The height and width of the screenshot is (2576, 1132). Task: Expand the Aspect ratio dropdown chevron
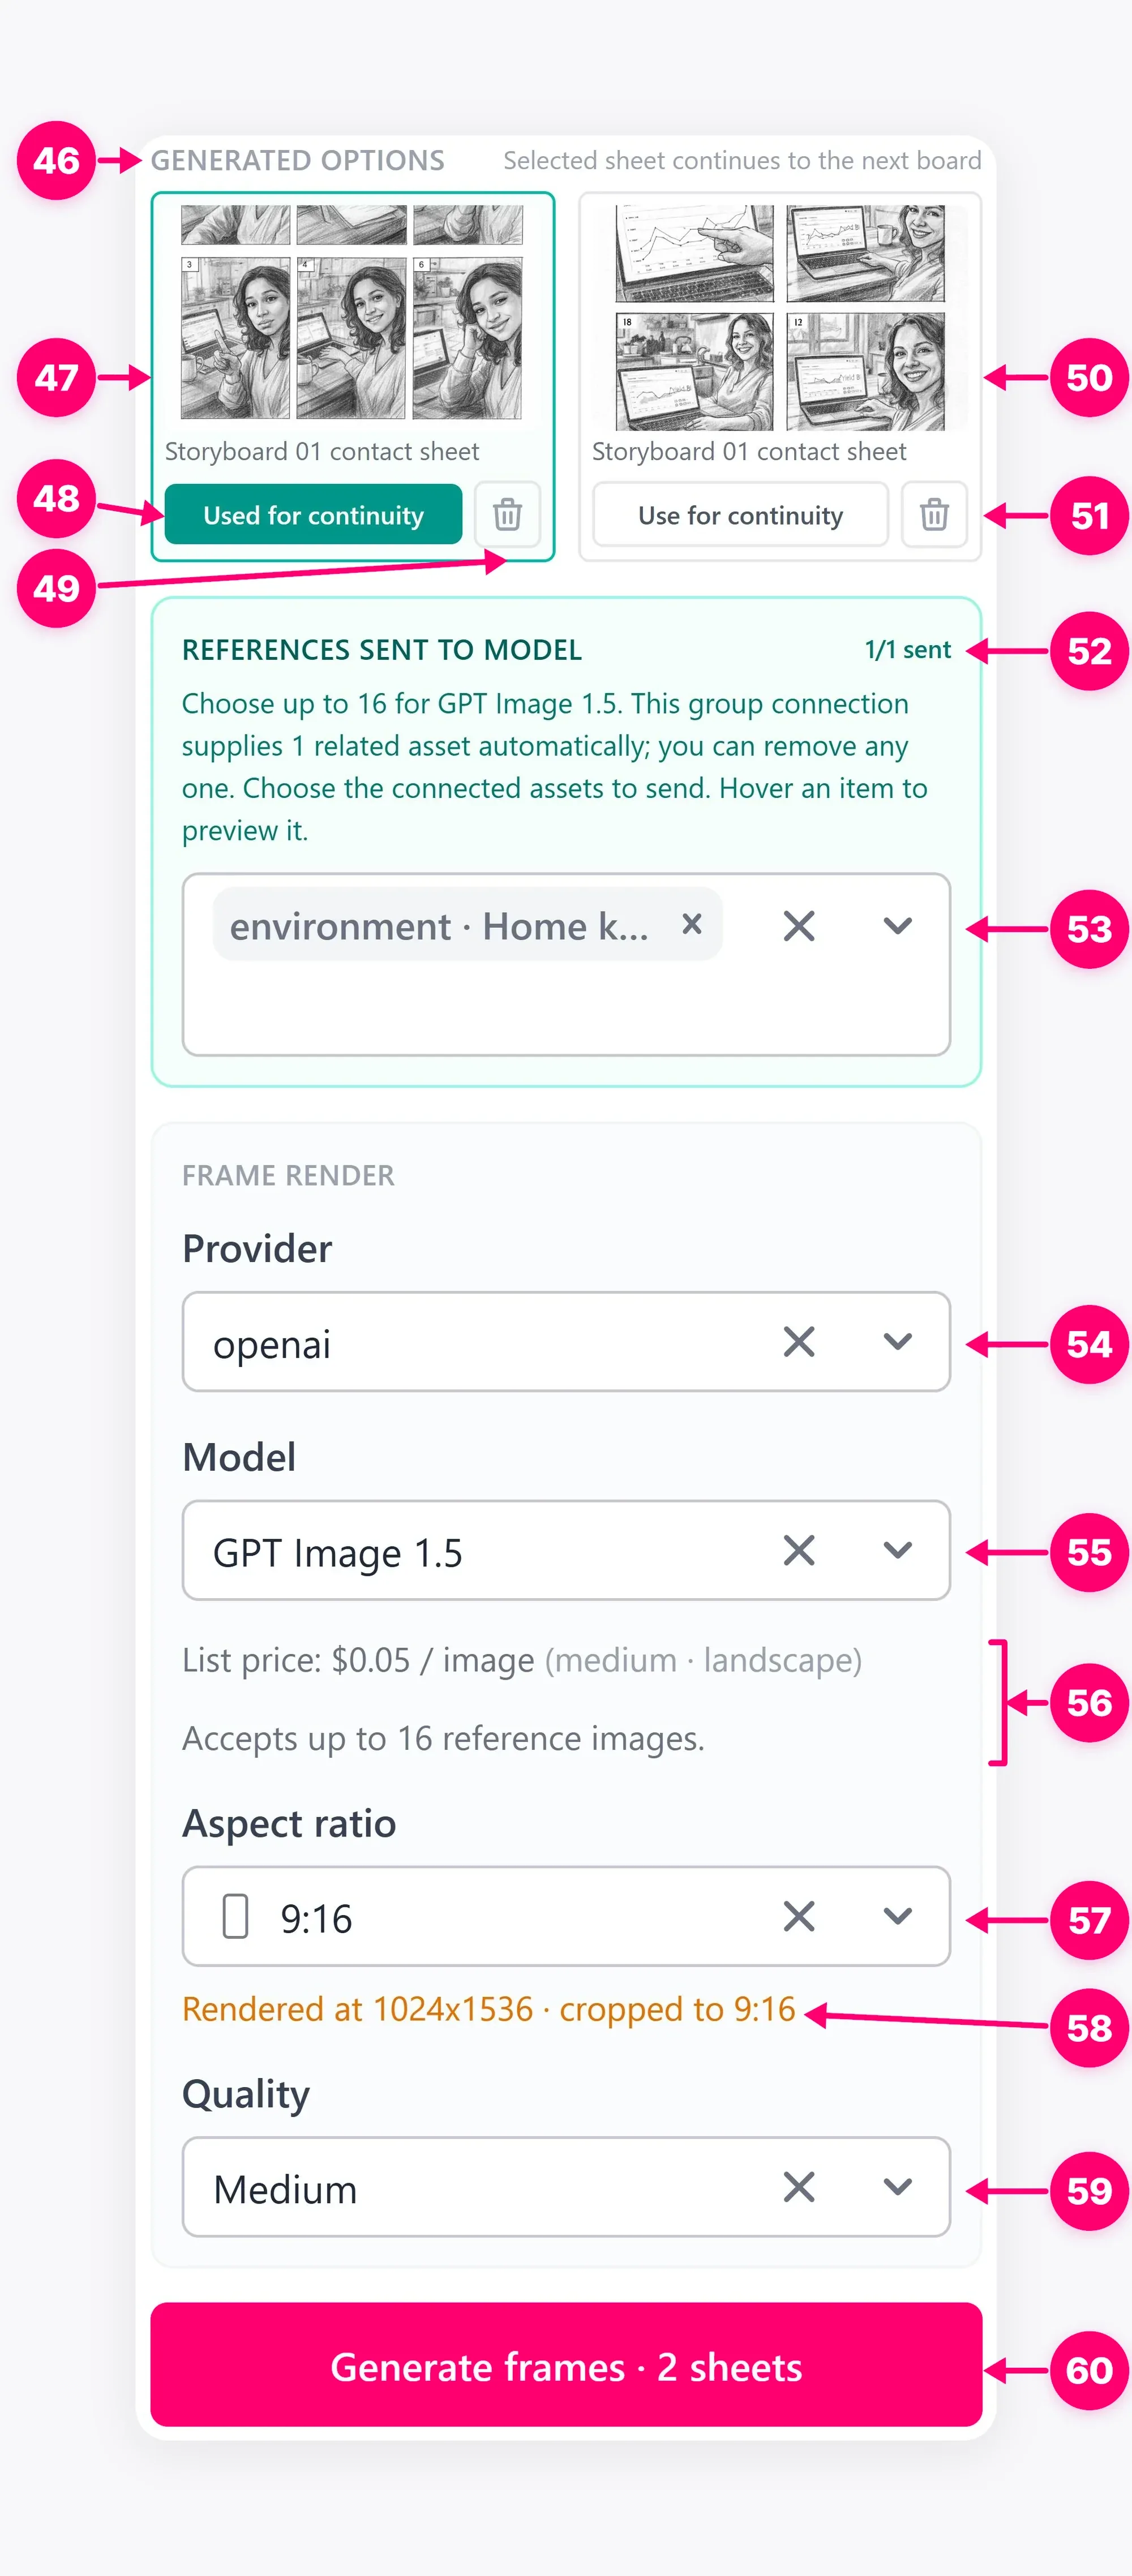coord(898,1916)
